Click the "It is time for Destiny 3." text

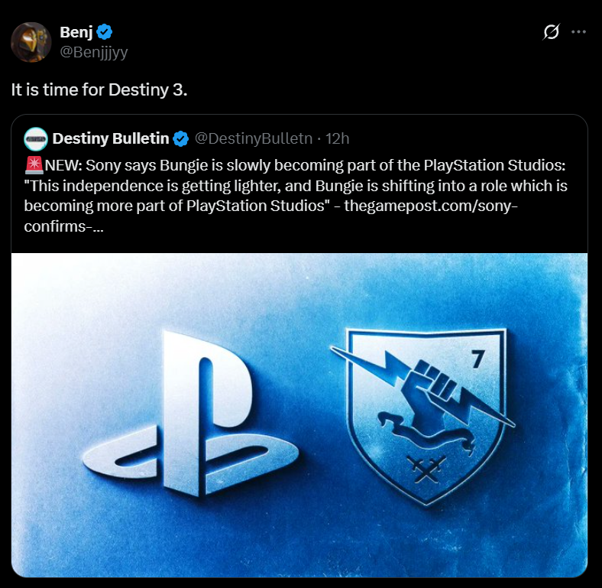99,90
